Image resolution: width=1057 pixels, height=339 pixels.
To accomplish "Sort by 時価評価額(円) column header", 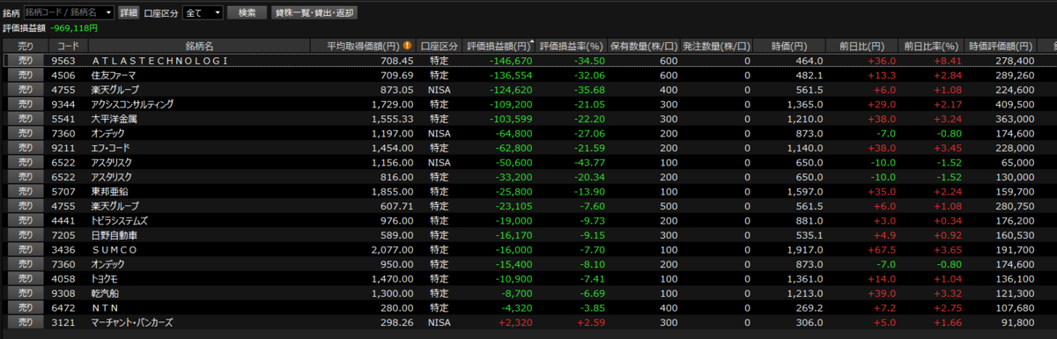I will click(x=1002, y=45).
